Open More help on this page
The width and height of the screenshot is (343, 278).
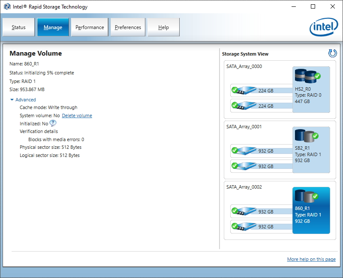click(x=311, y=259)
